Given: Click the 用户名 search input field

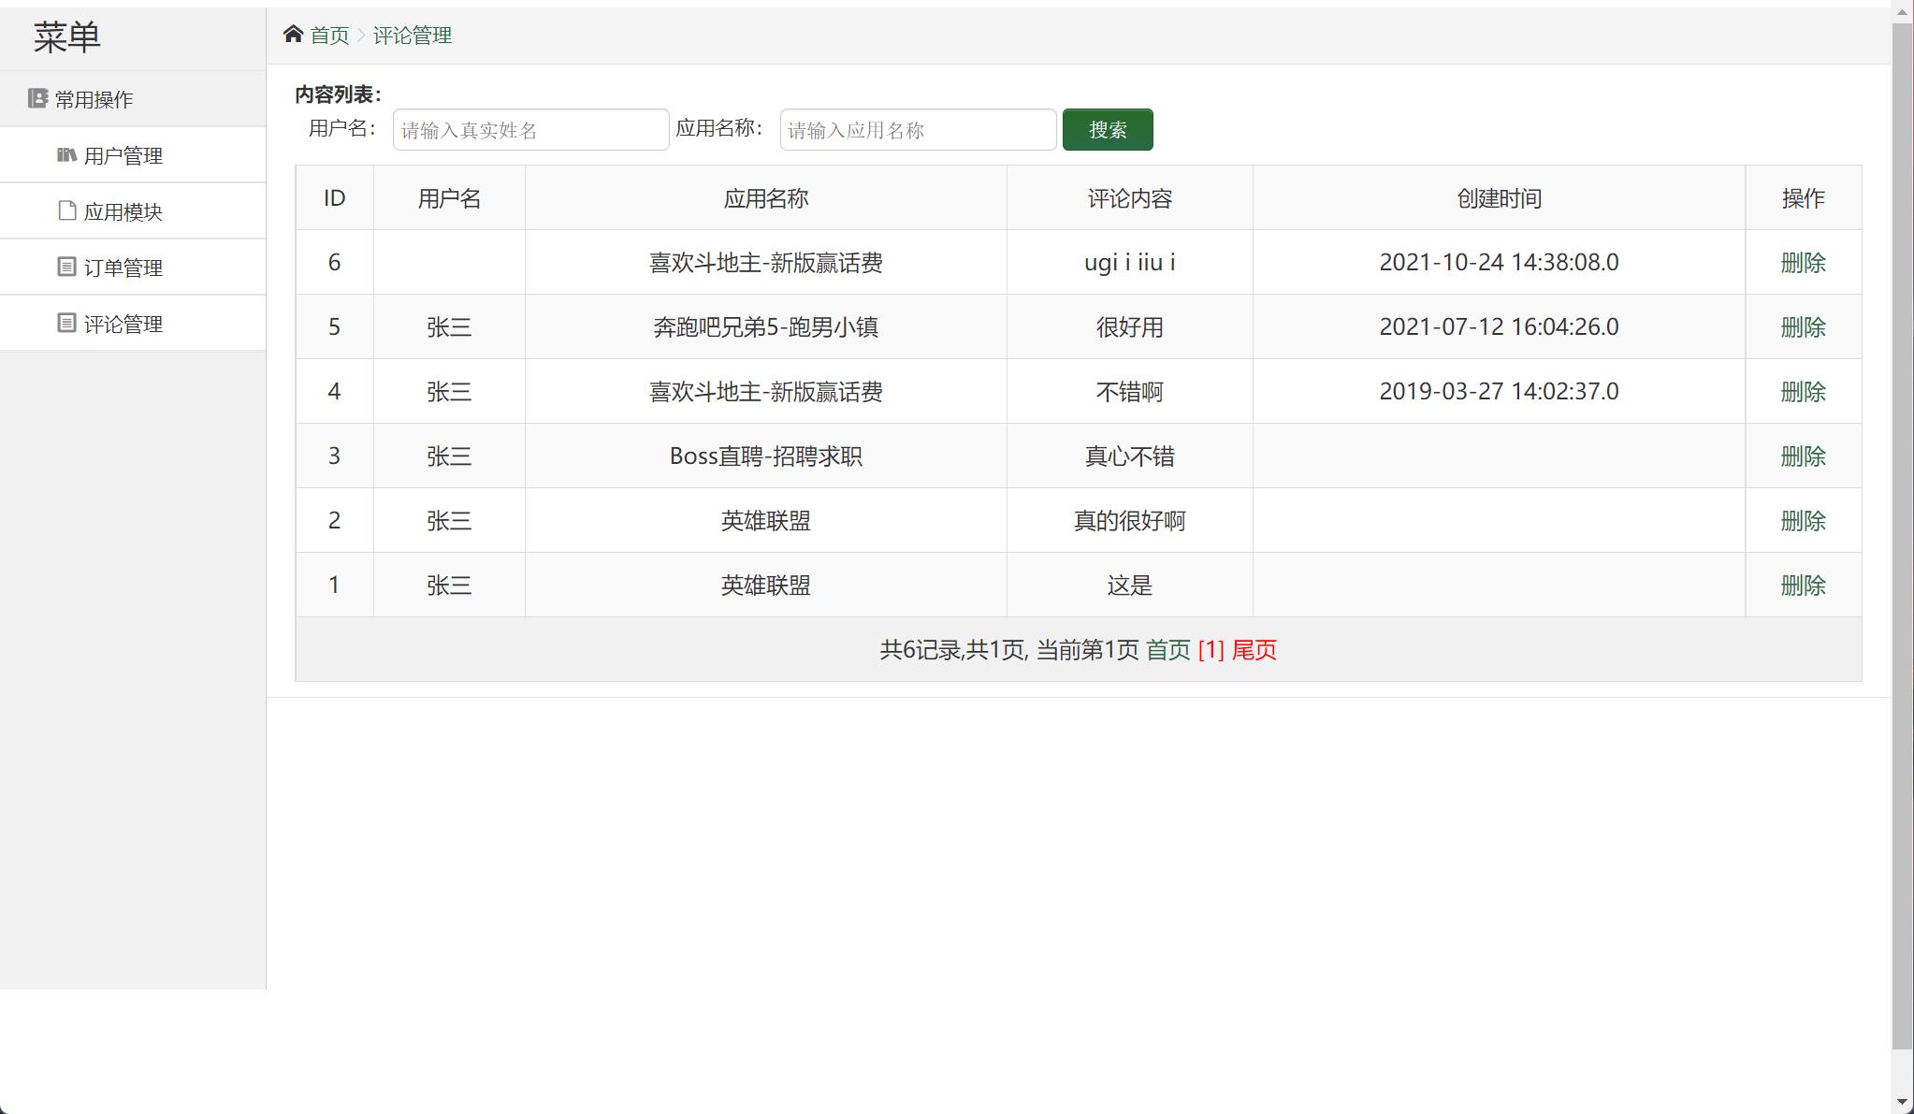Looking at the screenshot, I should [529, 129].
